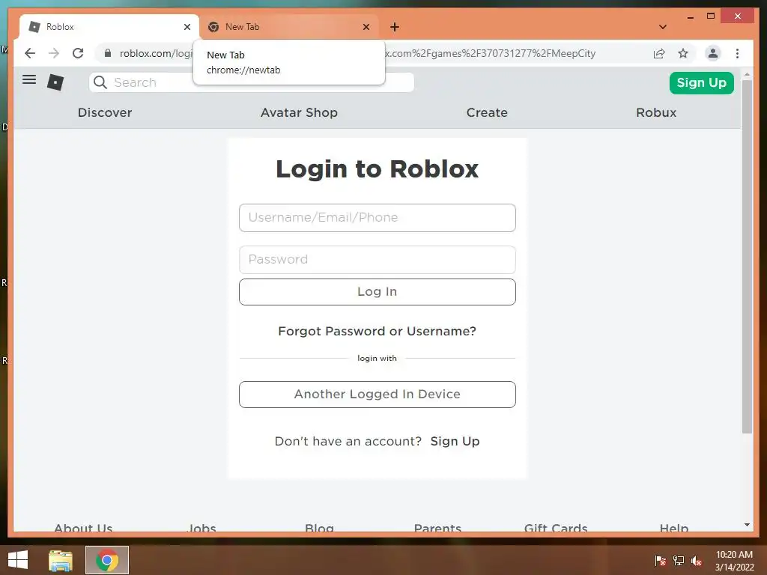Close the New Tab tab
767x575 pixels.
(366, 27)
